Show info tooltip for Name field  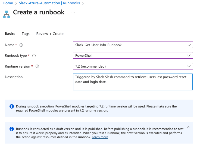click(21, 45)
